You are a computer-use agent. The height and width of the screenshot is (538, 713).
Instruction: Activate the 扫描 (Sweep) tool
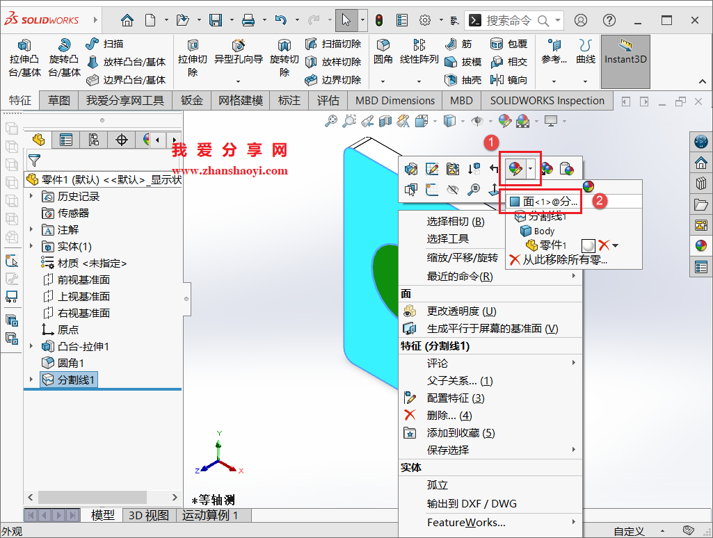(x=104, y=42)
